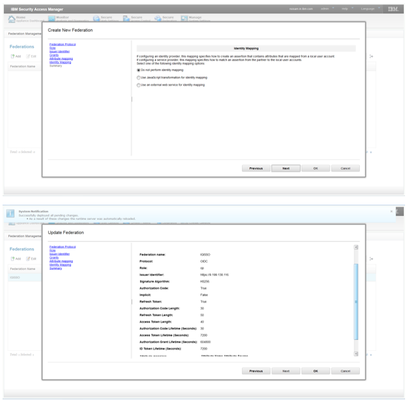Click Summary step text in Create New Federation
The width and height of the screenshot is (407, 400).
[56, 66]
